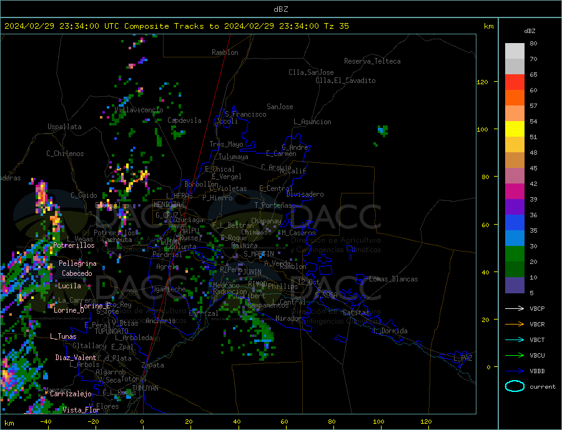Select the light gray 70–80 dBZ legend color
The image size is (562, 430).
click(x=515, y=51)
